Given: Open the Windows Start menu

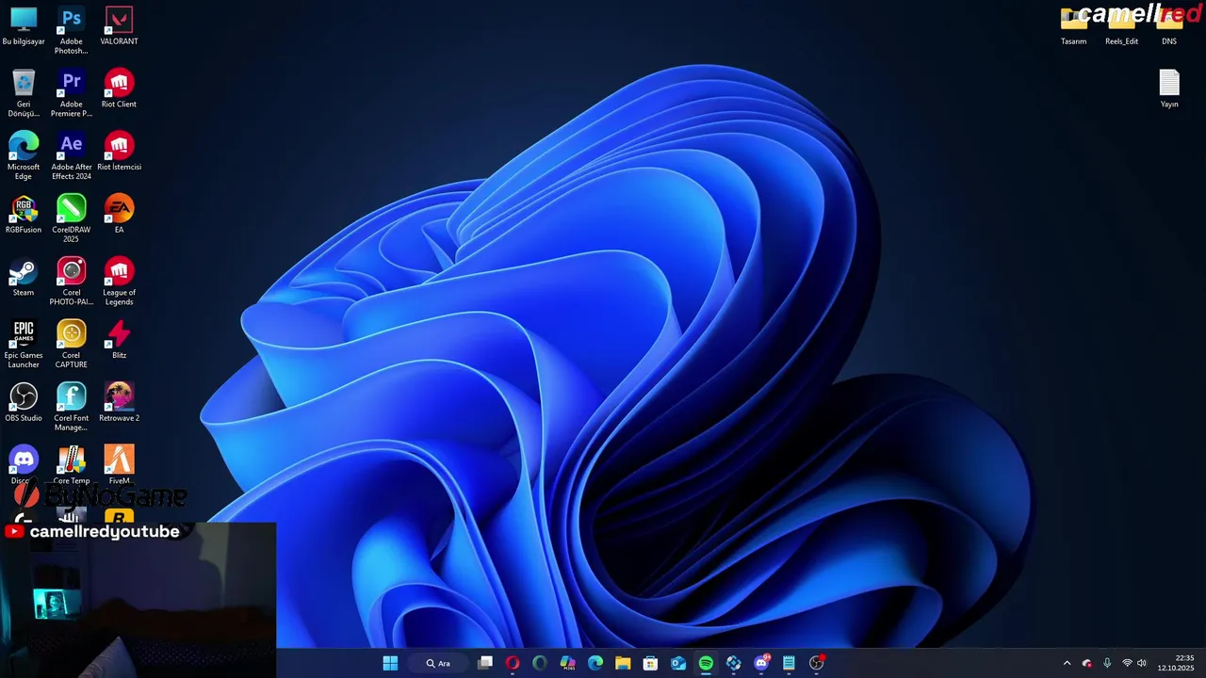Looking at the screenshot, I should pyautogui.click(x=390, y=663).
